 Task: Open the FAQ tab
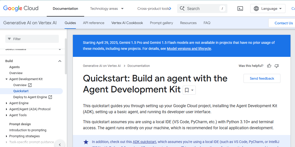click(x=207, y=23)
